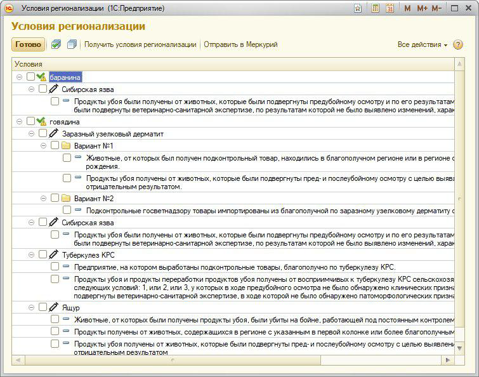
Task: Select the баранина tree row label
Action: 65,77
